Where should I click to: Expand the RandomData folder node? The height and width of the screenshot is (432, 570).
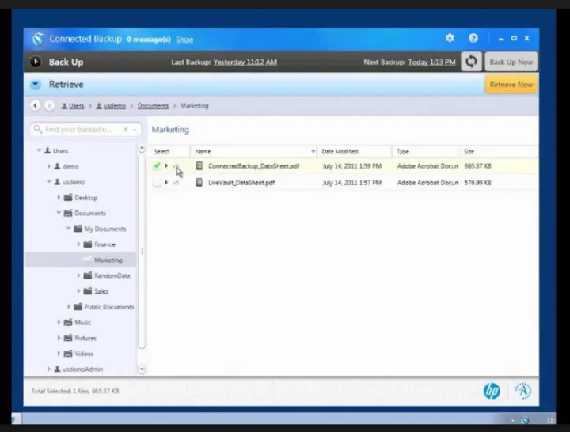click(x=78, y=275)
